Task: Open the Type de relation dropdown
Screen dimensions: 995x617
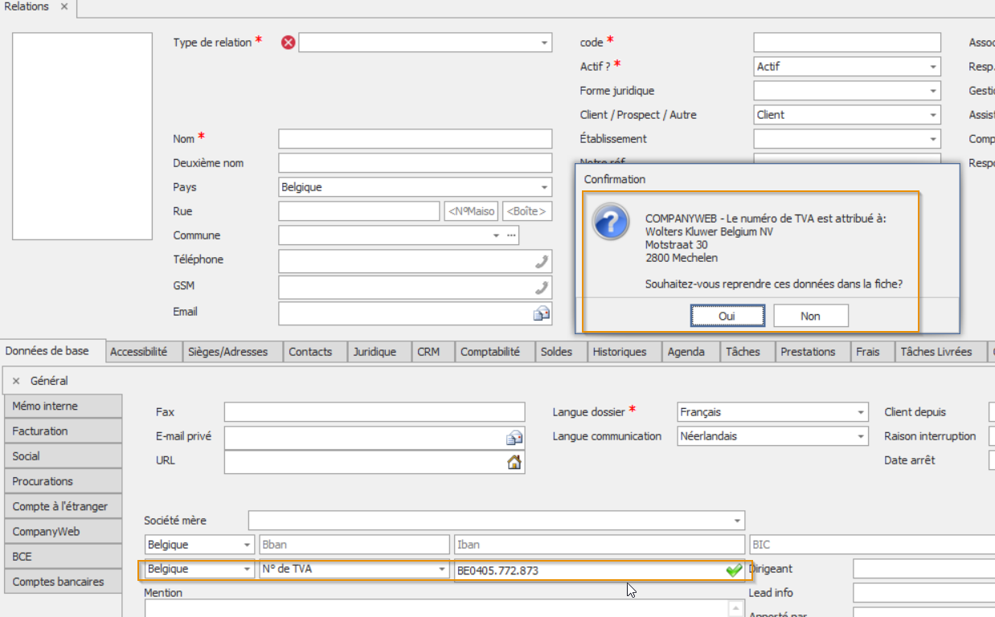Action: click(x=544, y=43)
